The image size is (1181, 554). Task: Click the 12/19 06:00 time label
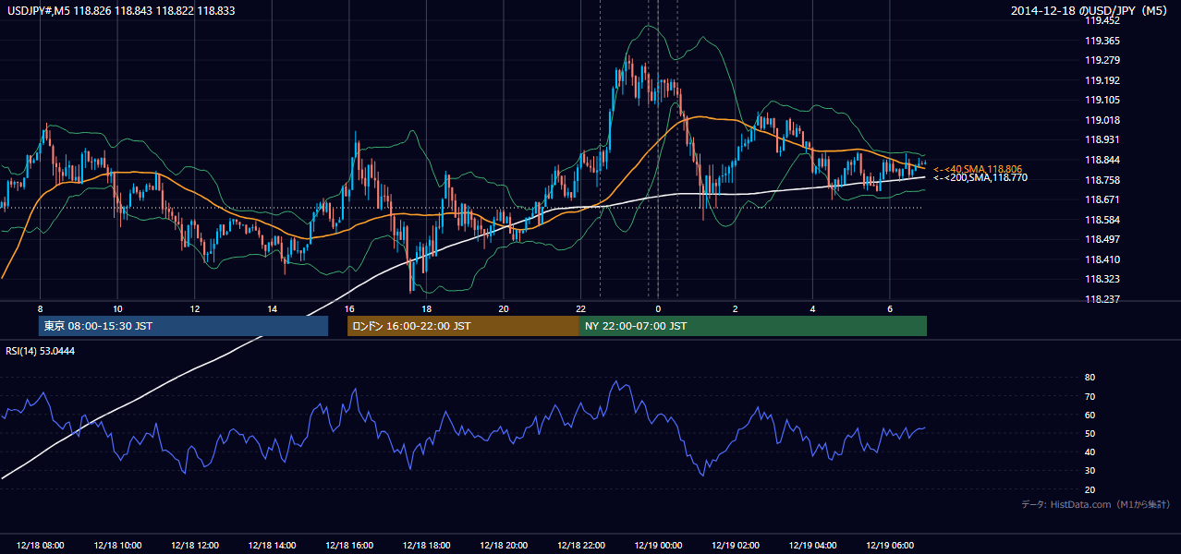pyautogui.click(x=890, y=546)
